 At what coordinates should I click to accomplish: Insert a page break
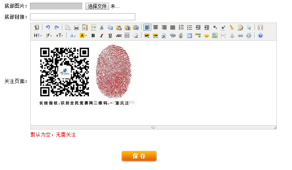(x=223, y=35)
